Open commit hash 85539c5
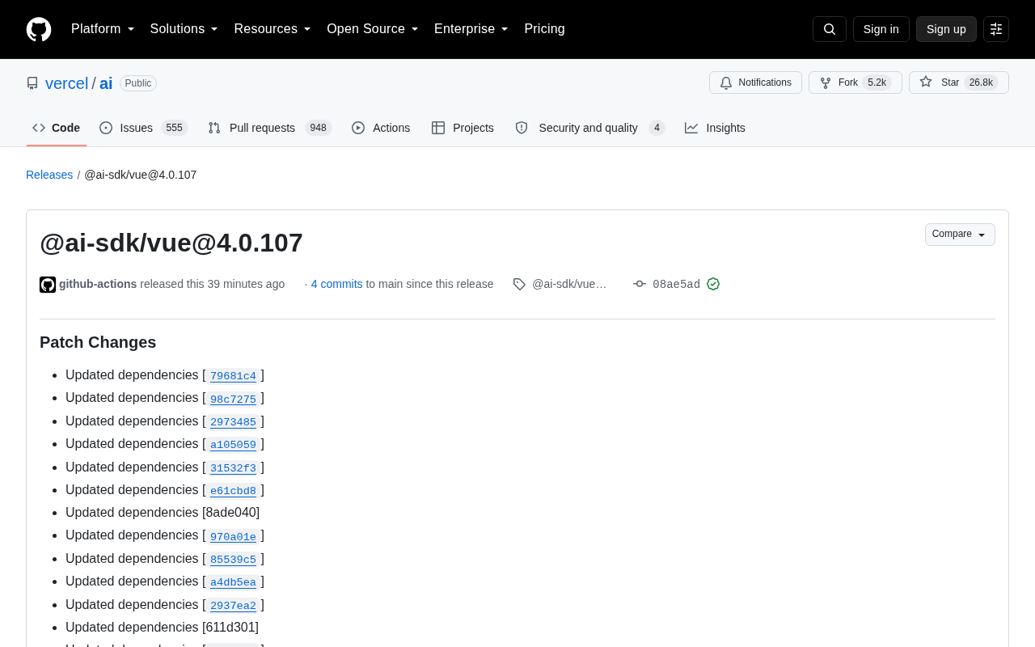The height and width of the screenshot is (647, 1035). coord(233,560)
